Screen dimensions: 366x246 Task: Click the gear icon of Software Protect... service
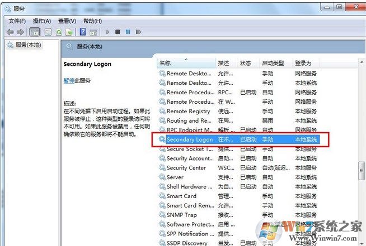pyautogui.click(x=162, y=224)
